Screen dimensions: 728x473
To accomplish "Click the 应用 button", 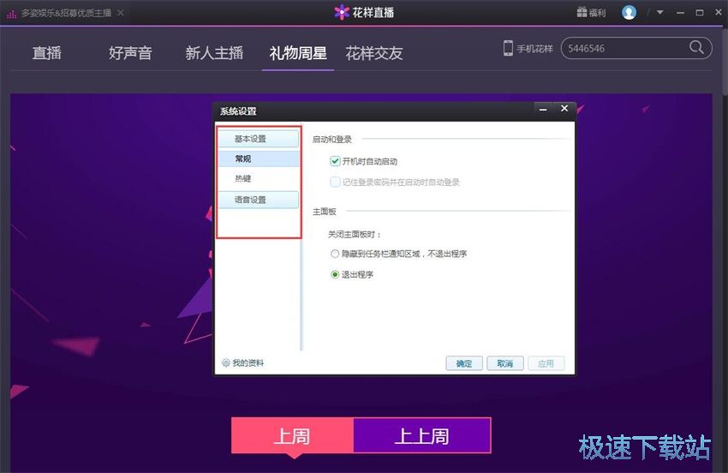I will pyautogui.click(x=546, y=363).
